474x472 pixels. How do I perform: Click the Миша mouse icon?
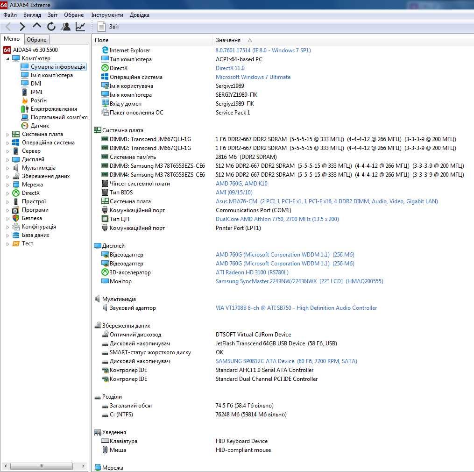point(105,450)
